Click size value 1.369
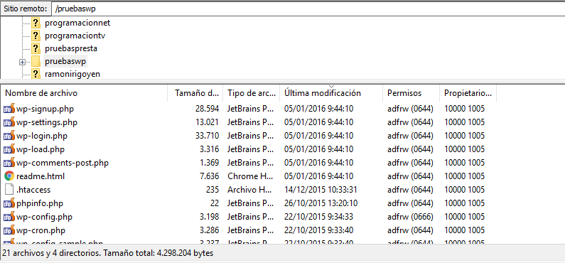 pos(209,163)
